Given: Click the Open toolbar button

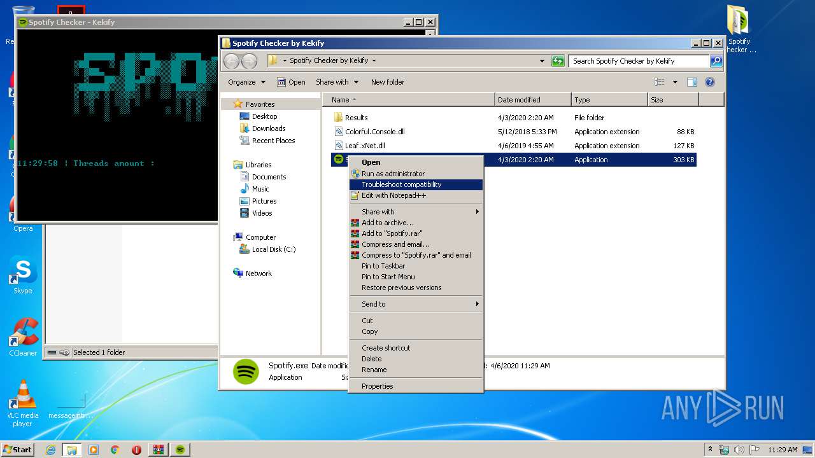Looking at the screenshot, I should click(291, 82).
